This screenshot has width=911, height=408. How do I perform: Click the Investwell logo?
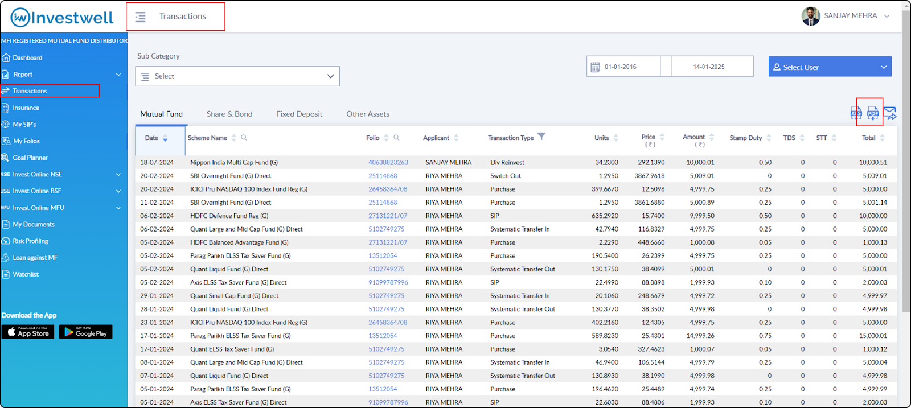tap(62, 17)
